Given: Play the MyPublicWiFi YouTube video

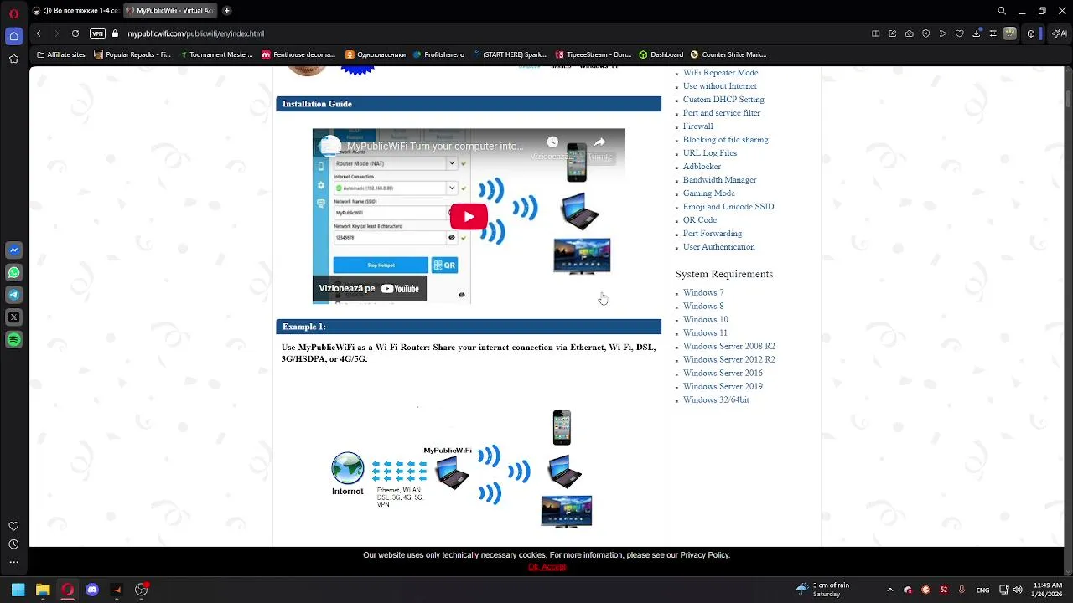Looking at the screenshot, I should point(469,217).
